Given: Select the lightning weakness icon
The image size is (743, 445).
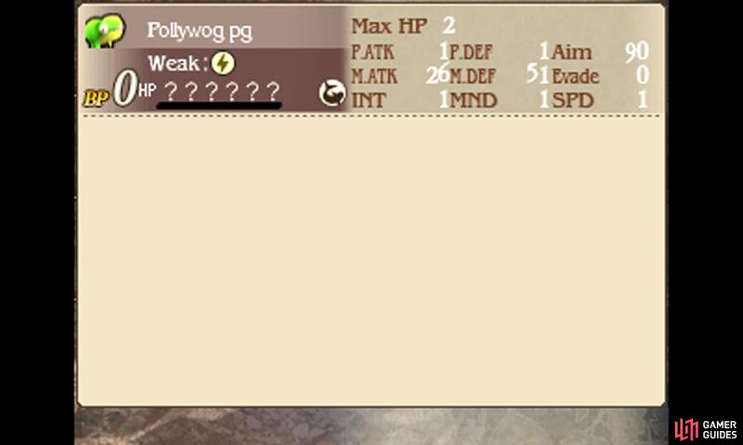Looking at the screenshot, I should 223,63.
